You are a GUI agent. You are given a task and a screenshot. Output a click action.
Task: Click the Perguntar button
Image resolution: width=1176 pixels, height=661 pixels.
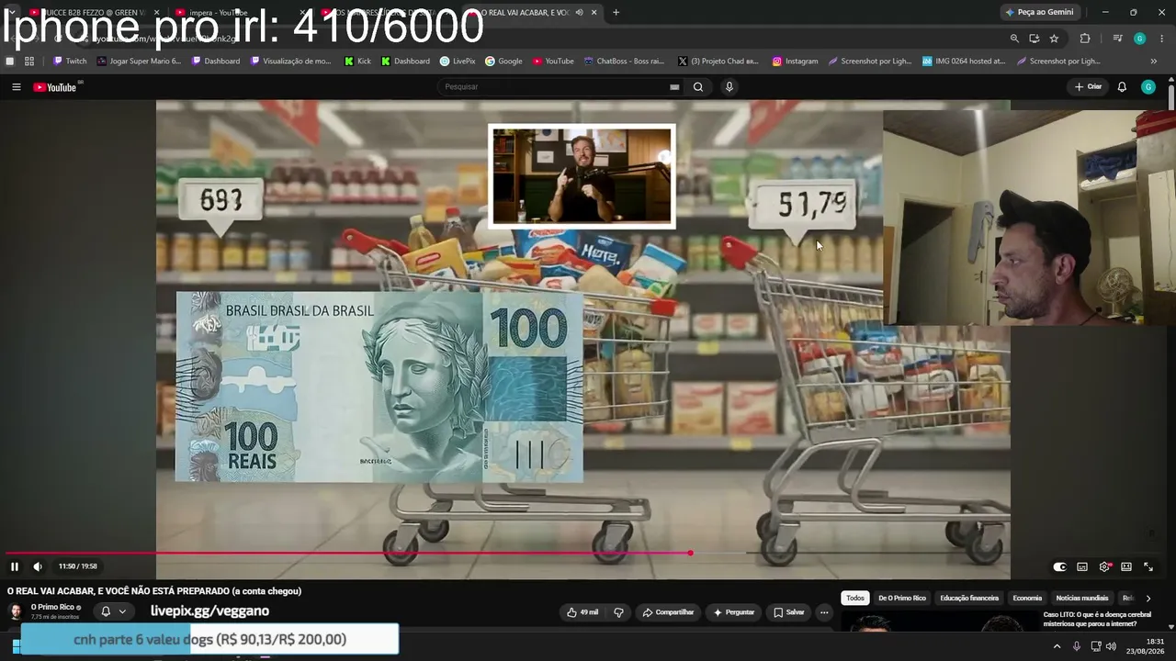tap(734, 612)
